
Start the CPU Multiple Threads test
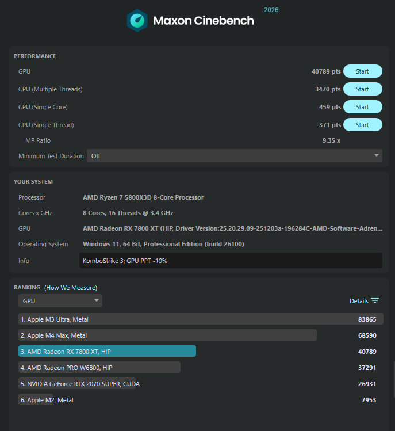click(363, 89)
